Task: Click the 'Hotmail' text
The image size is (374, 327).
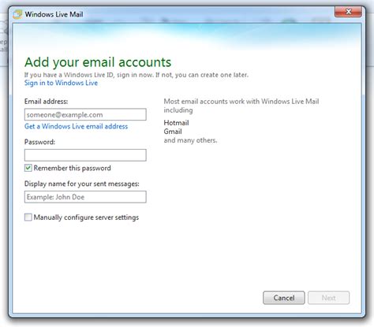Action: tap(176, 123)
